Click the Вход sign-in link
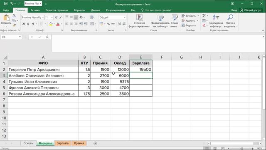The height and width of the screenshot is (150, 266). 234,10
